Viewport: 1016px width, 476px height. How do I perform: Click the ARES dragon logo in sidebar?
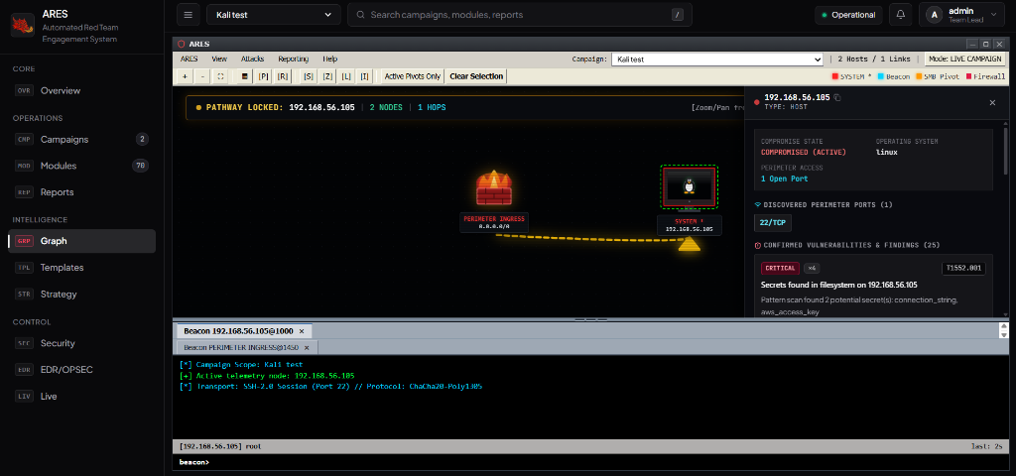click(x=23, y=25)
